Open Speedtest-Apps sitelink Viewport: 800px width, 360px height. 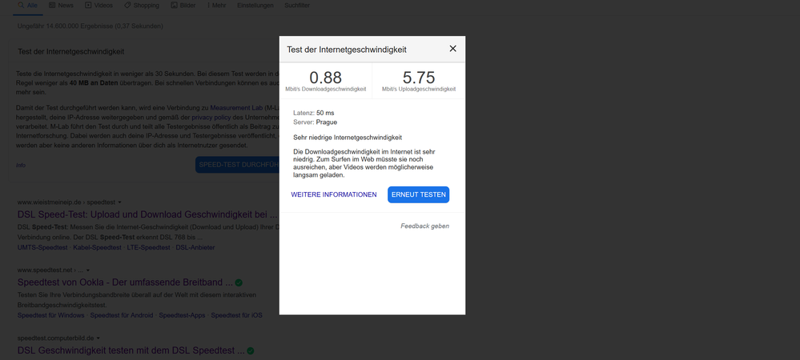pos(182,315)
